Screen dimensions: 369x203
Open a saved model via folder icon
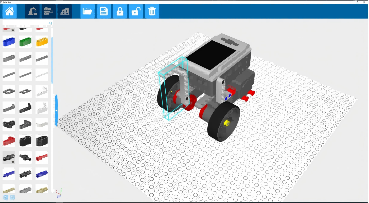tap(87, 11)
